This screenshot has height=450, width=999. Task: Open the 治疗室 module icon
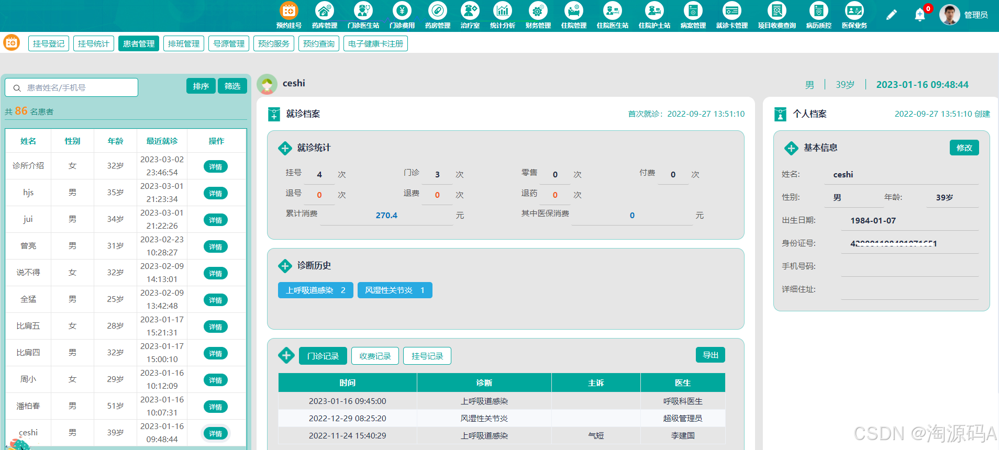tap(470, 10)
